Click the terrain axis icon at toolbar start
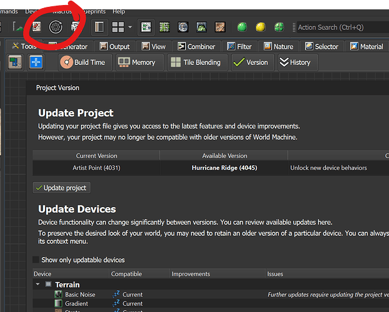The width and height of the screenshot is (389, 312). tap(17, 27)
